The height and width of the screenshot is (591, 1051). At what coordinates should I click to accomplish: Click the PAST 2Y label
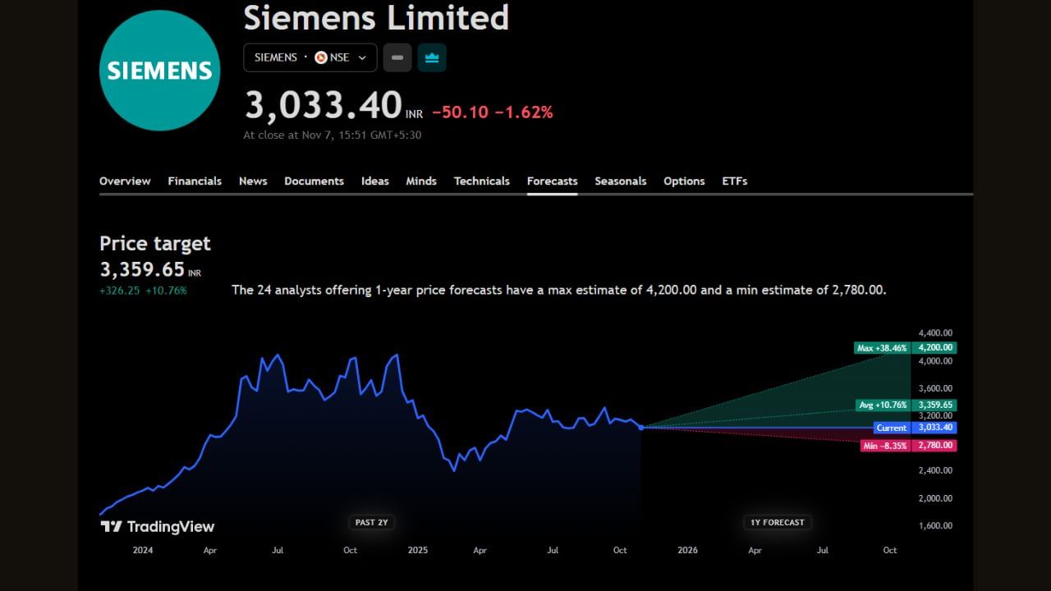pos(371,522)
